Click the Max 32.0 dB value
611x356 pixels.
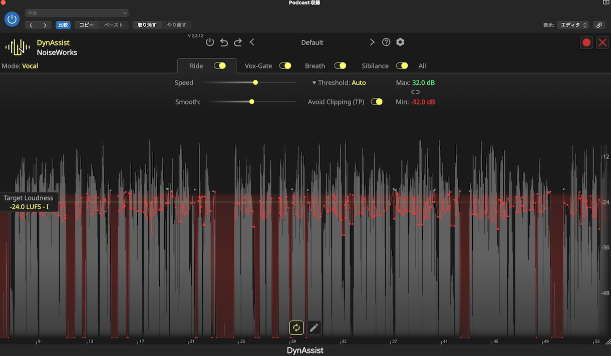pos(423,82)
